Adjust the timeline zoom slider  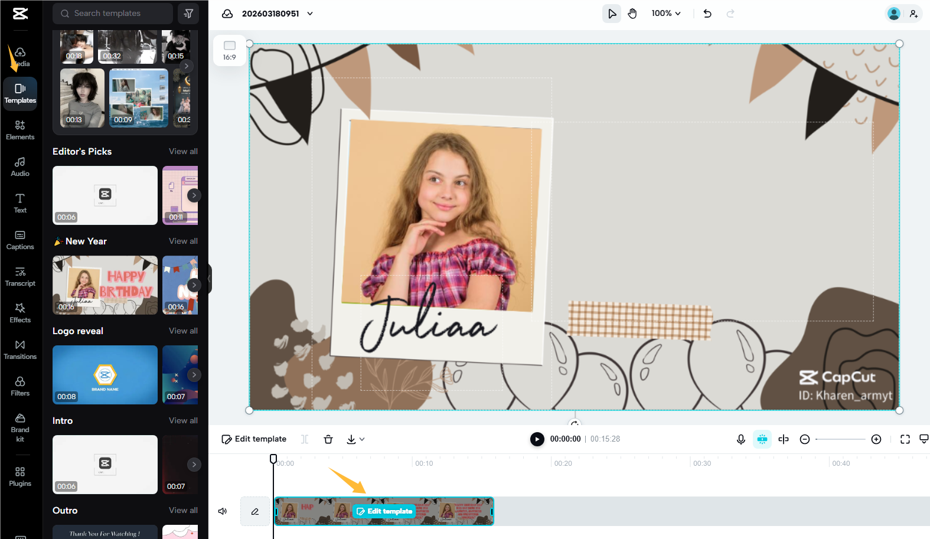click(x=840, y=439)
